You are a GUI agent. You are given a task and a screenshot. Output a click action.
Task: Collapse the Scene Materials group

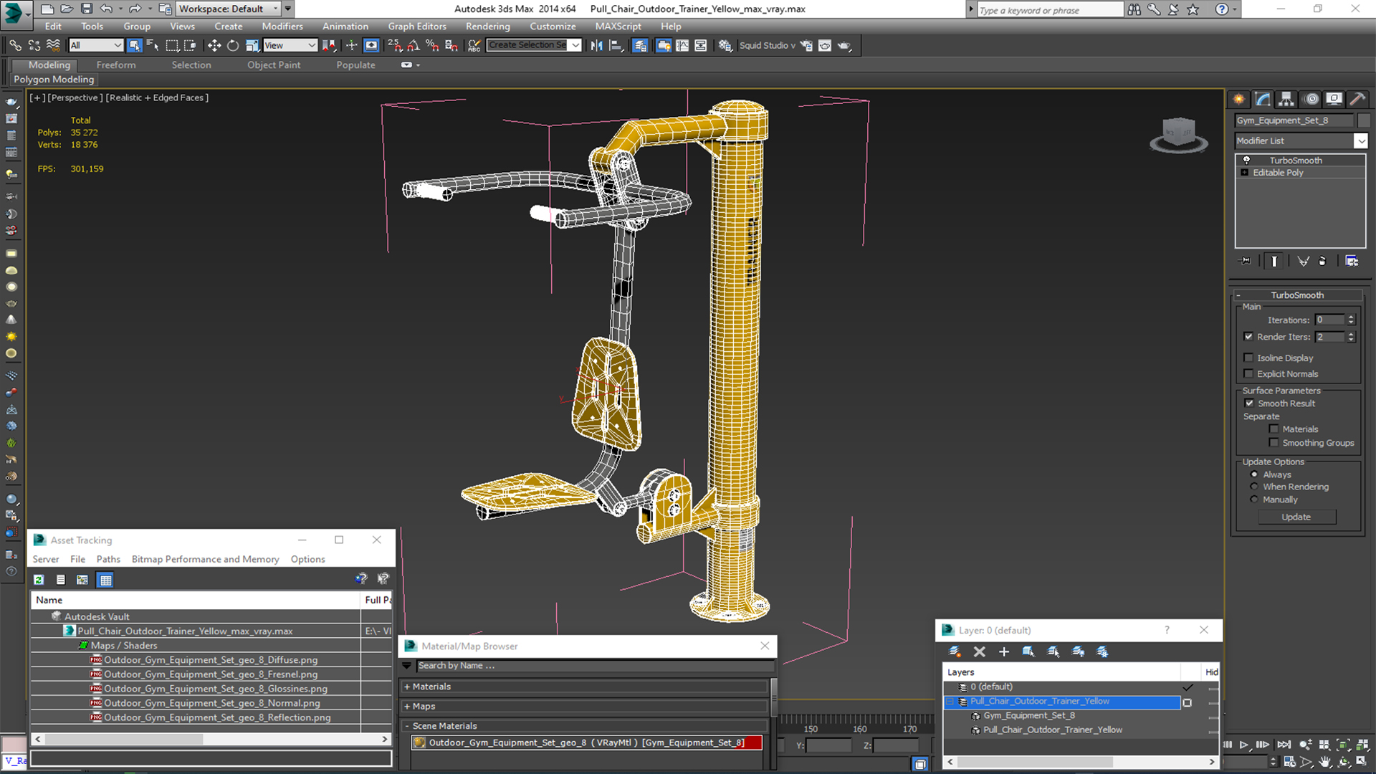click(407, 726)
